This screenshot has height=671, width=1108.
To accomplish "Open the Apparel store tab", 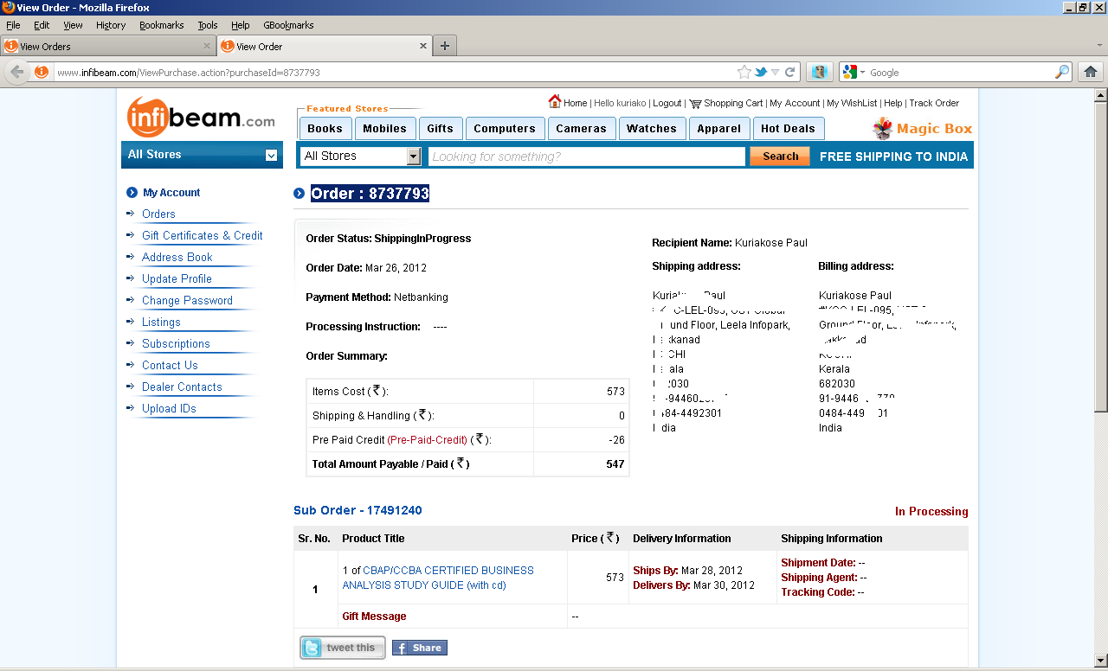I will [719, 129].
